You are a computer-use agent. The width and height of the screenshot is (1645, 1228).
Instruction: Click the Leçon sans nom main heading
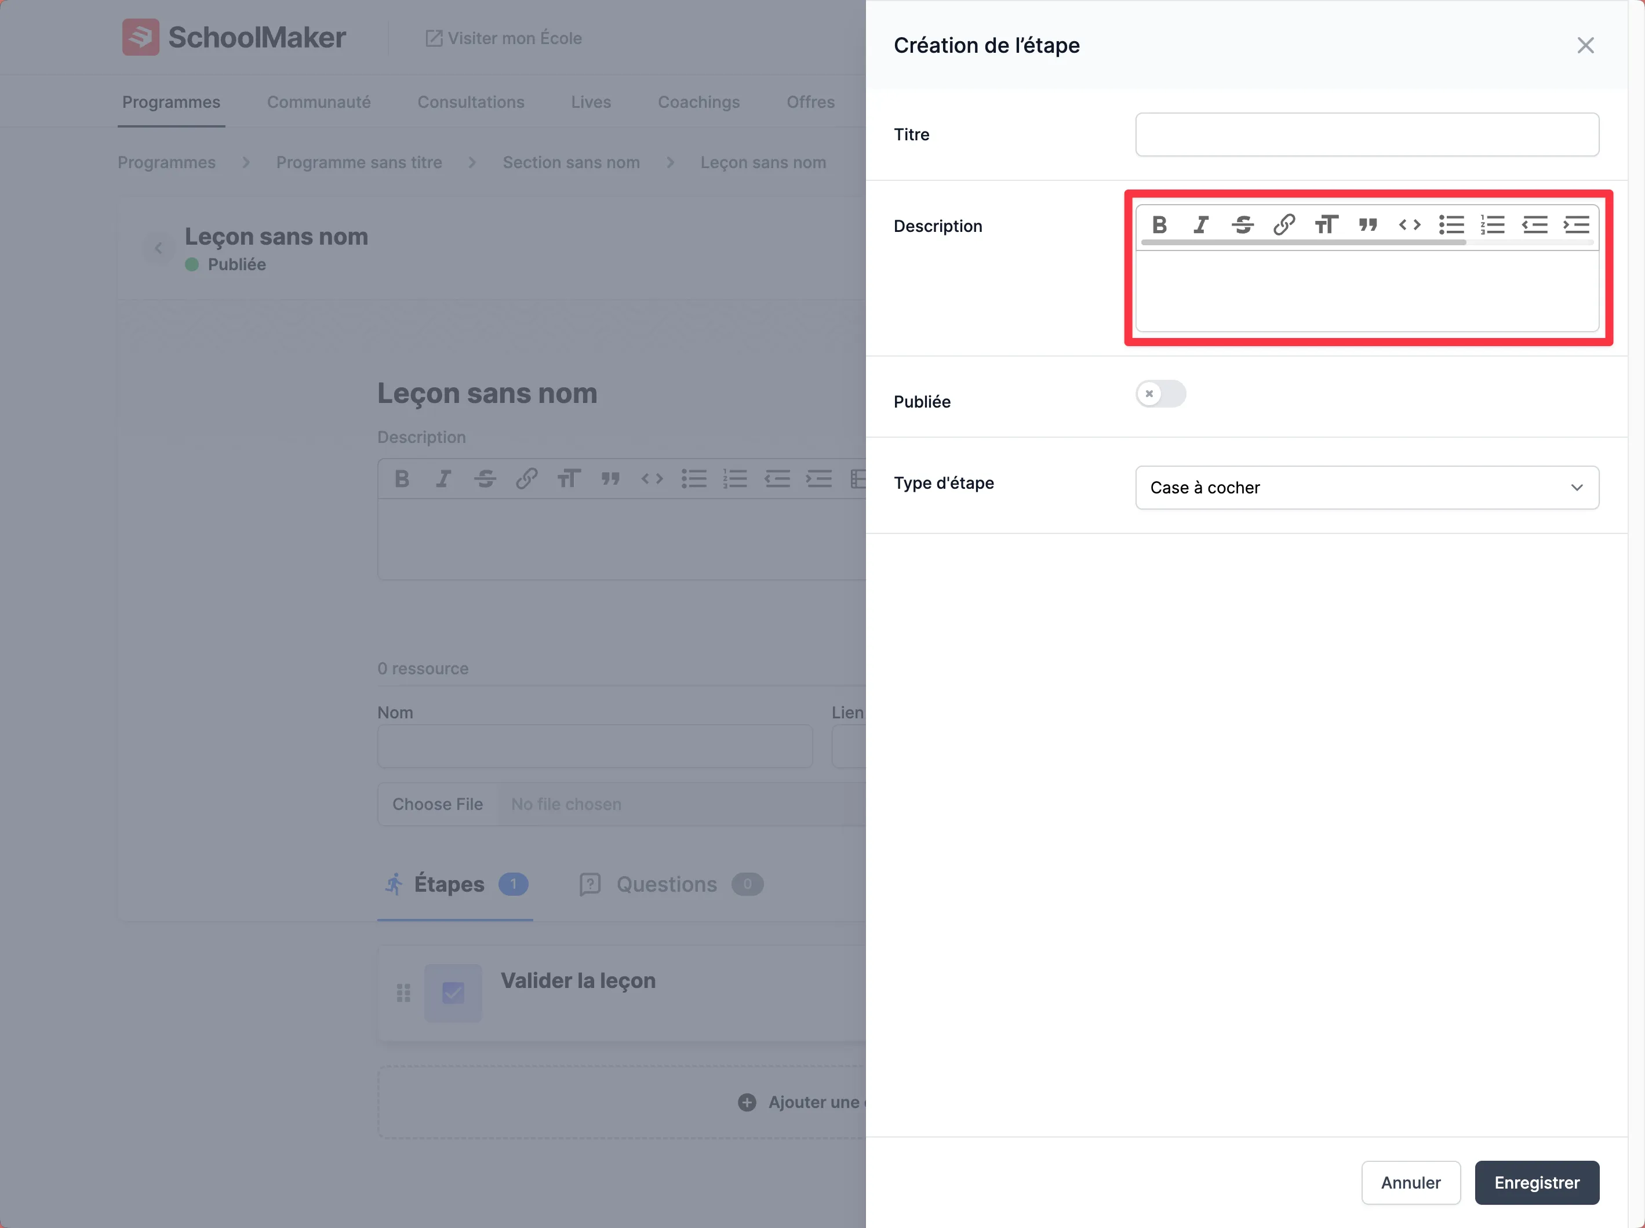[x=487, y=393]
